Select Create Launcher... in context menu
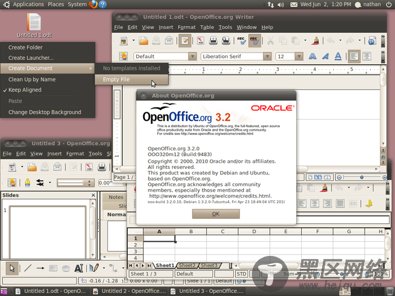Viewport: 395px width, 296px height. 48,58
